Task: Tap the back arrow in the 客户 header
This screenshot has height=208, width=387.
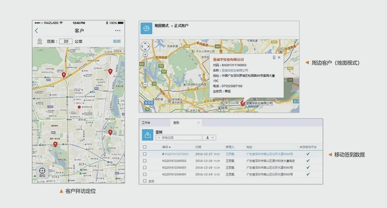Action: pos(37,31)
